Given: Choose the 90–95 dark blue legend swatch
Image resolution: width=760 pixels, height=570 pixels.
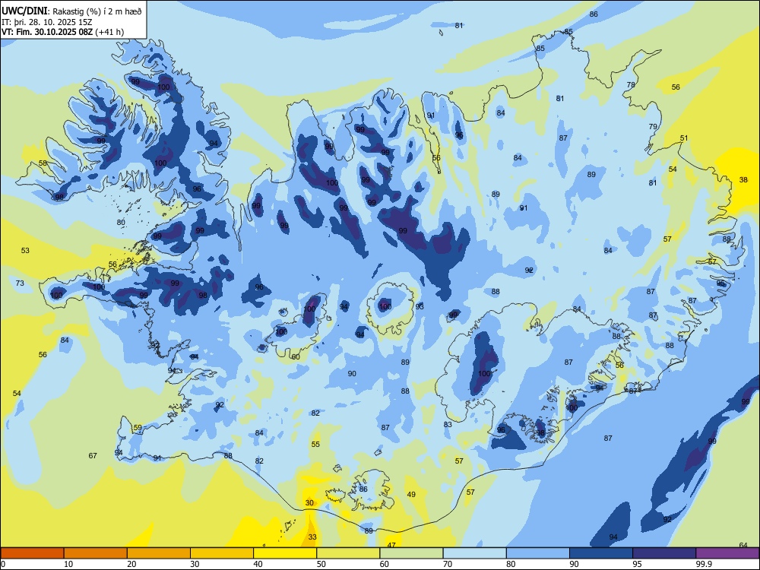Looking at the screenshot, I should tap(601, 553).
